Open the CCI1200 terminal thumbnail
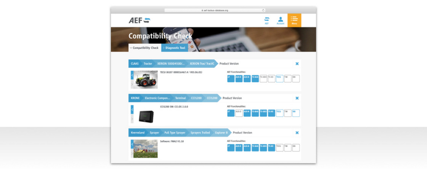Image resolution: width=427 pixels, height=170 pixels. tap(145, 116)
